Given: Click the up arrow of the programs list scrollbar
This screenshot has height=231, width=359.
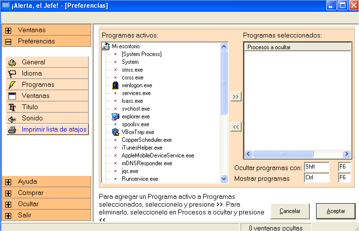Looking at the screenshot, I should click(x=224, y=46).
